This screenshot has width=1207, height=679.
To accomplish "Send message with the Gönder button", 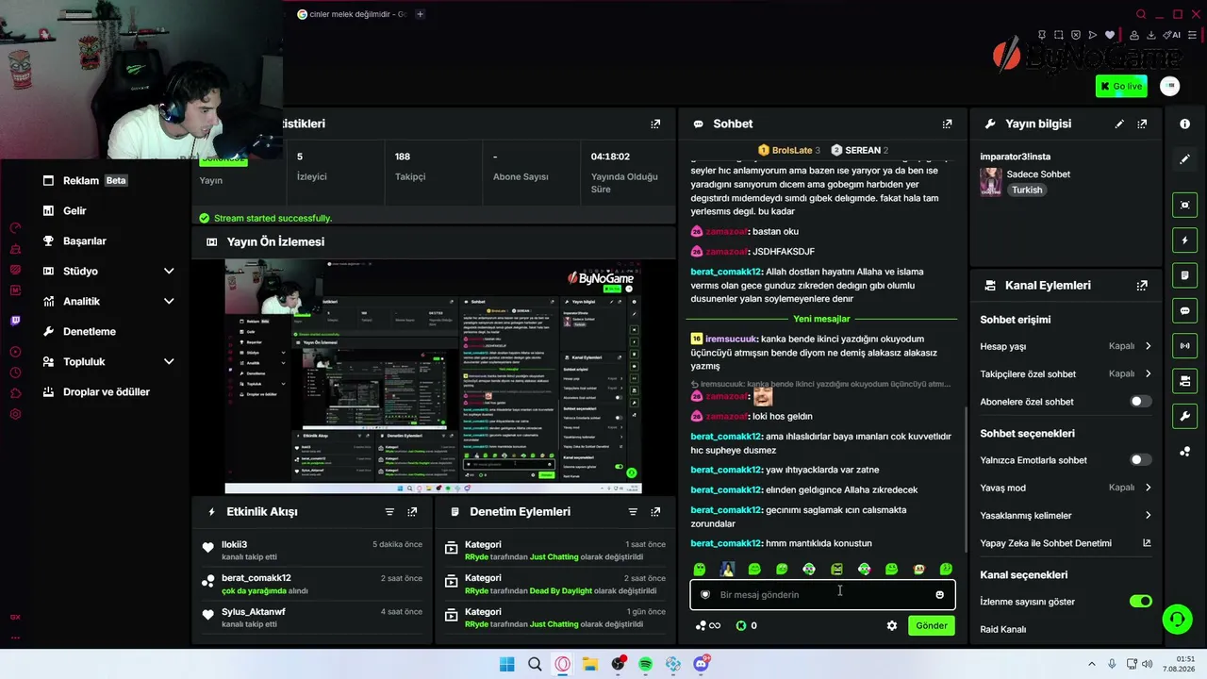I will tap(932, 625).
